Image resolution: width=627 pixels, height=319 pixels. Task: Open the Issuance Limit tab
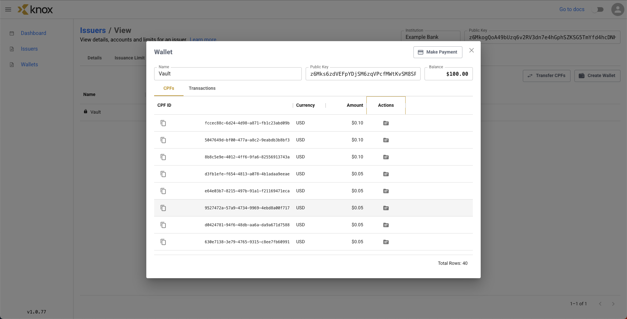130,58
